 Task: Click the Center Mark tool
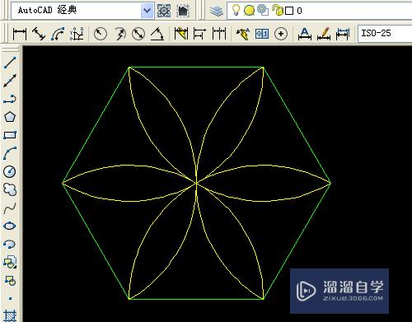281,34
